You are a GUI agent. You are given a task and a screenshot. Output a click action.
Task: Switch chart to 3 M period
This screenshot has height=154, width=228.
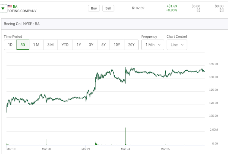coord(51,45)
